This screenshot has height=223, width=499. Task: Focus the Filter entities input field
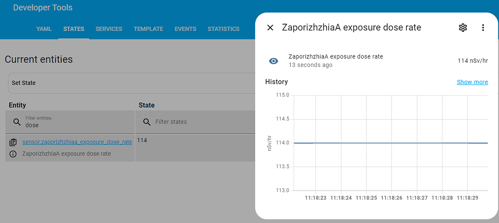tap(77, 124)
